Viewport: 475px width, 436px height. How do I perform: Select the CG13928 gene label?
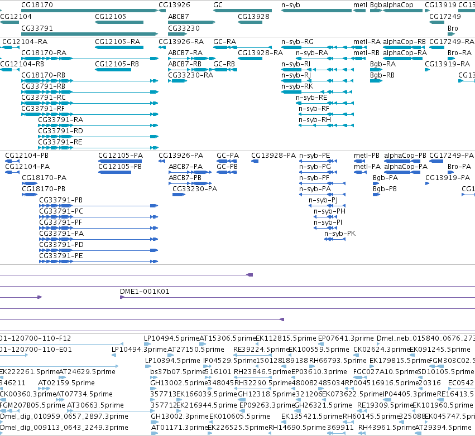tap(253, 17)
